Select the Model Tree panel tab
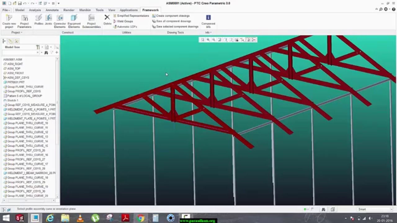The height and width of the screenshot is (223, 397). pos(4,41)
